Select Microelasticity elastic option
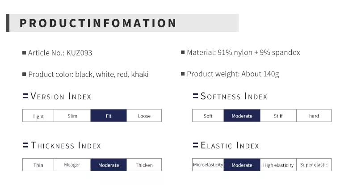This screenshot has width=353, height=185. 208,165
